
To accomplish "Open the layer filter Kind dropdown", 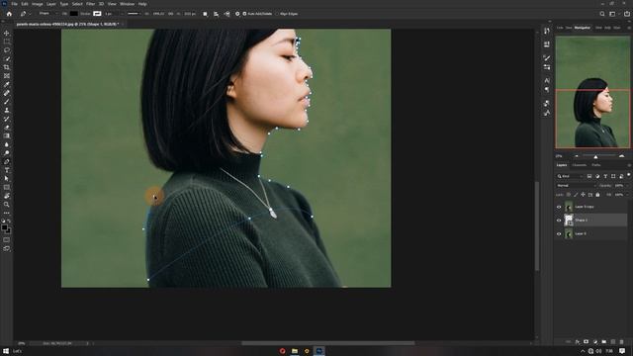I will (570, 176).
